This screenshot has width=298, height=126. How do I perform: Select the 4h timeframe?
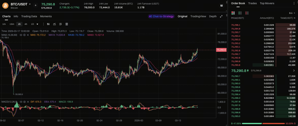coord(26,24)
